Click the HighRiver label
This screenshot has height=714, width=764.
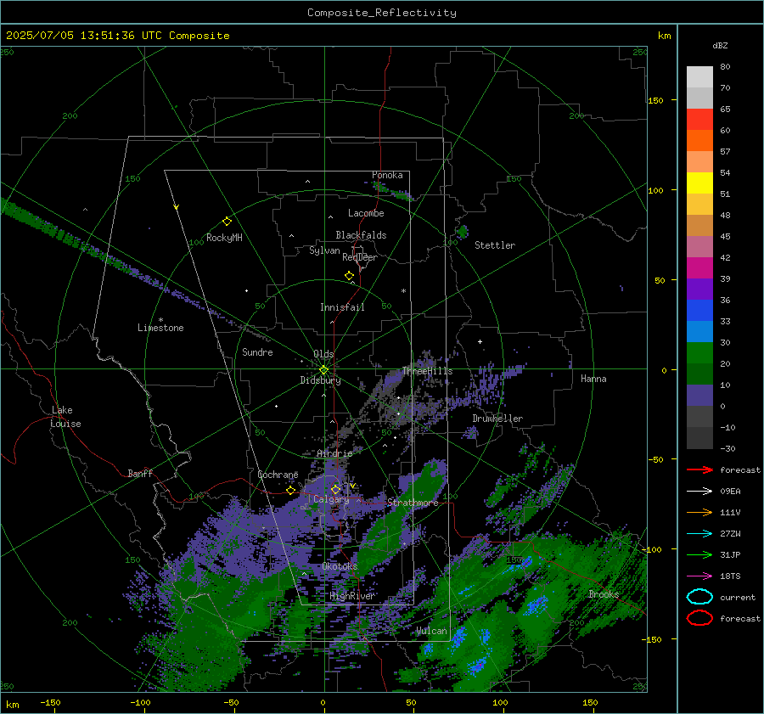pyautogui.click(x=352, y=596)
